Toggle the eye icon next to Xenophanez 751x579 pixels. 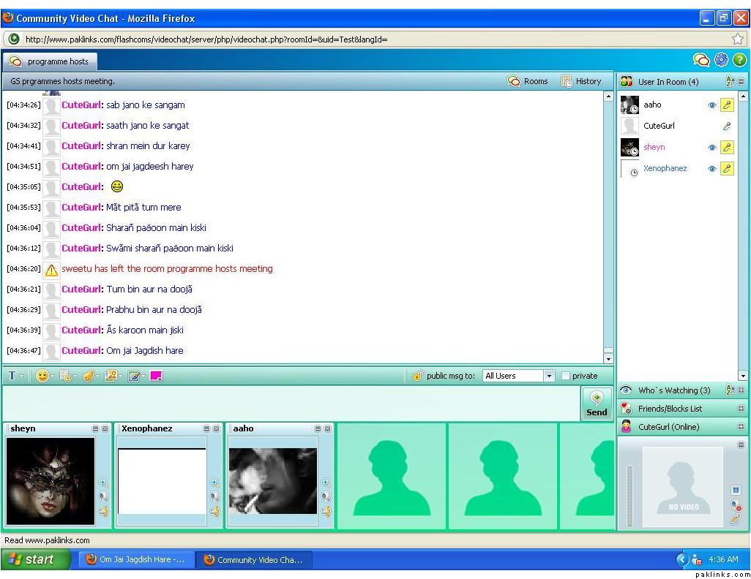pos(711,169)
